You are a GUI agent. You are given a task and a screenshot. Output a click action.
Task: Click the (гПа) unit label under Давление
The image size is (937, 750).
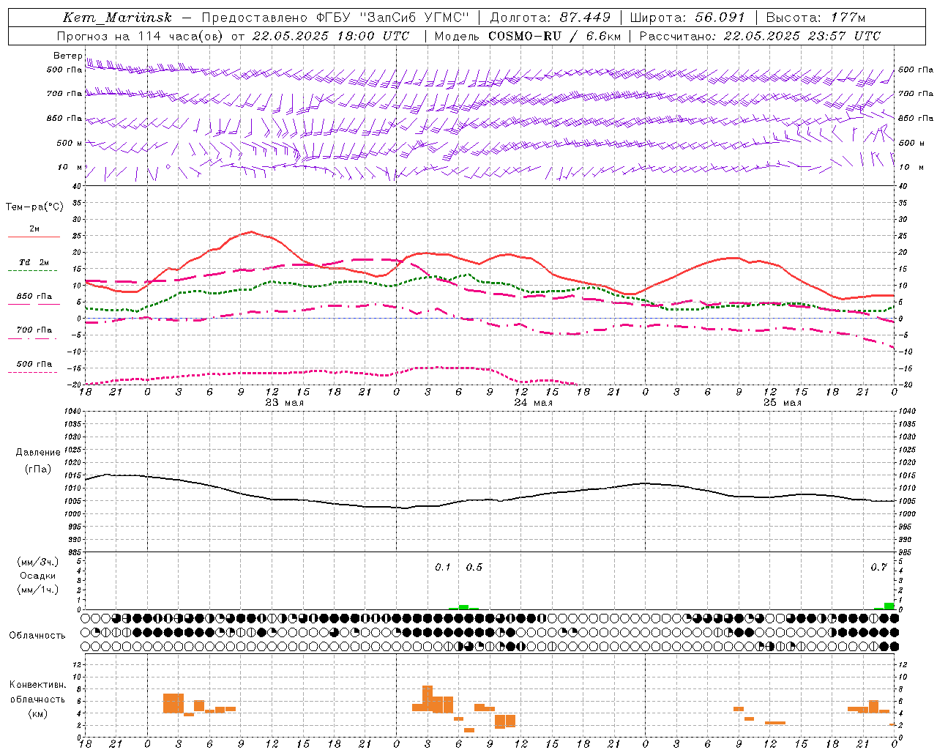coord(38,469)
